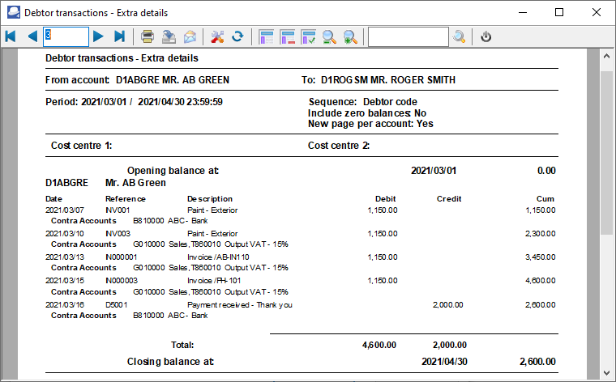Email the report via envelope icon
The height and width of the screenshot is (382, 616).
190,36
